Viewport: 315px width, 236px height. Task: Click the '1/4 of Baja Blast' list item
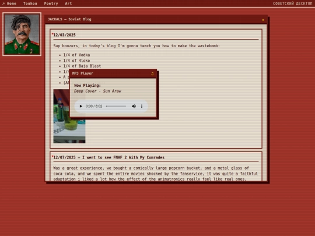pyautogui.click(x=82, y=66)
